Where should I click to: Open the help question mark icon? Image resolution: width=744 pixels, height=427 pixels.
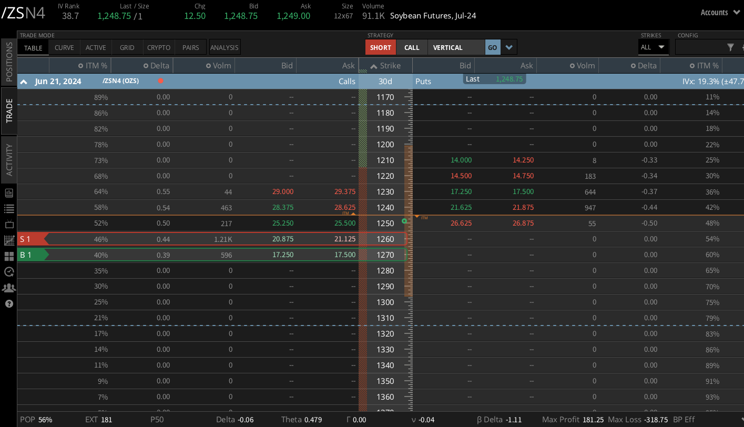tap(9, 303)
